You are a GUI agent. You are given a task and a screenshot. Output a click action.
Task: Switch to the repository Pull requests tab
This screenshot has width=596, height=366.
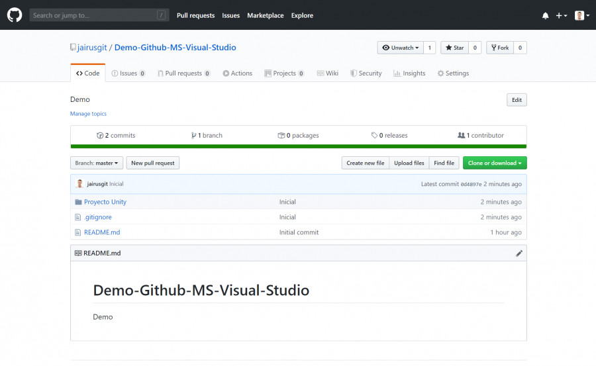click(x=183, y=73)
